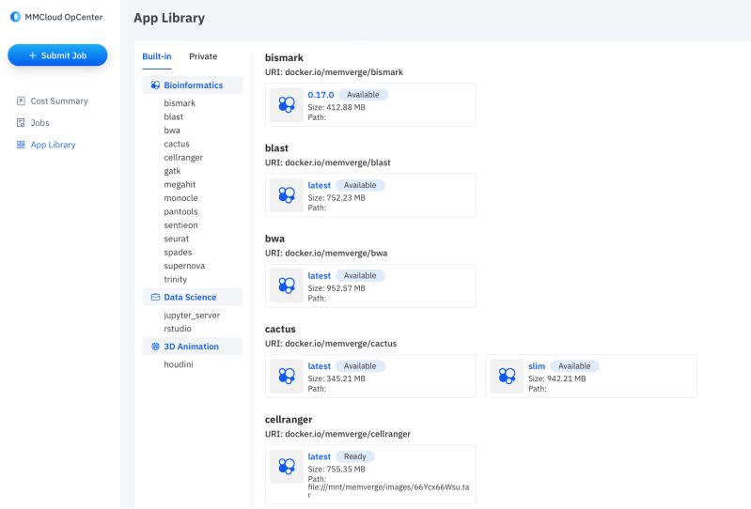Screen dimensions: 751x509
Task: Click the bwa latest image icon
Action: (287, 285)
